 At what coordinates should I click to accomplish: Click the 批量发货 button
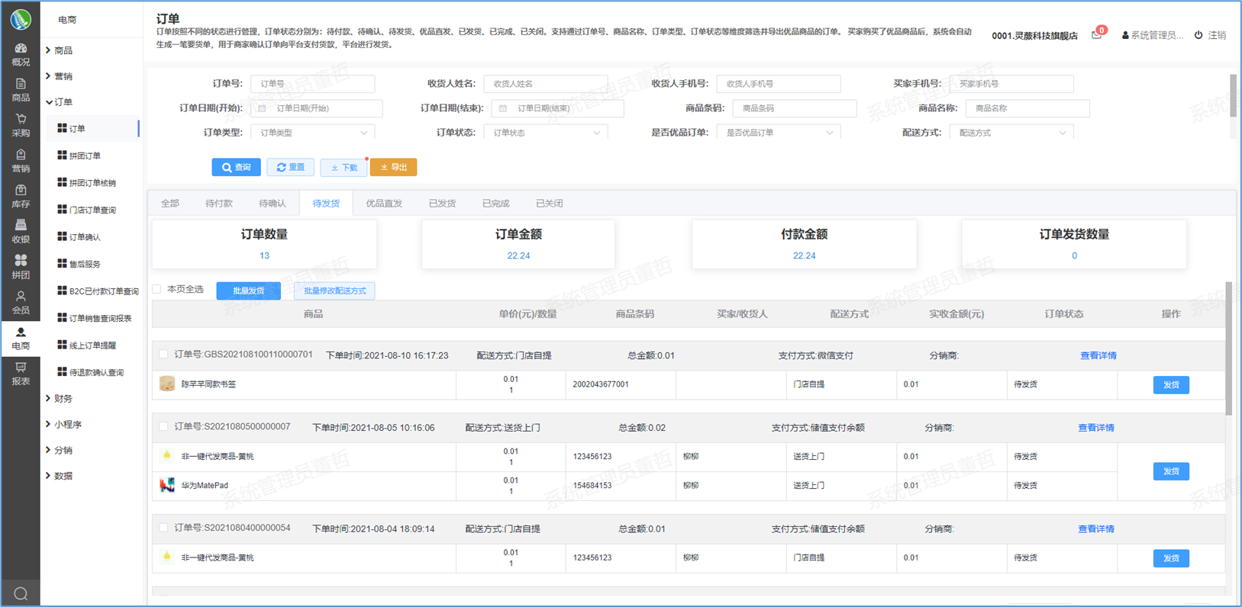click(x=248, y=291)
